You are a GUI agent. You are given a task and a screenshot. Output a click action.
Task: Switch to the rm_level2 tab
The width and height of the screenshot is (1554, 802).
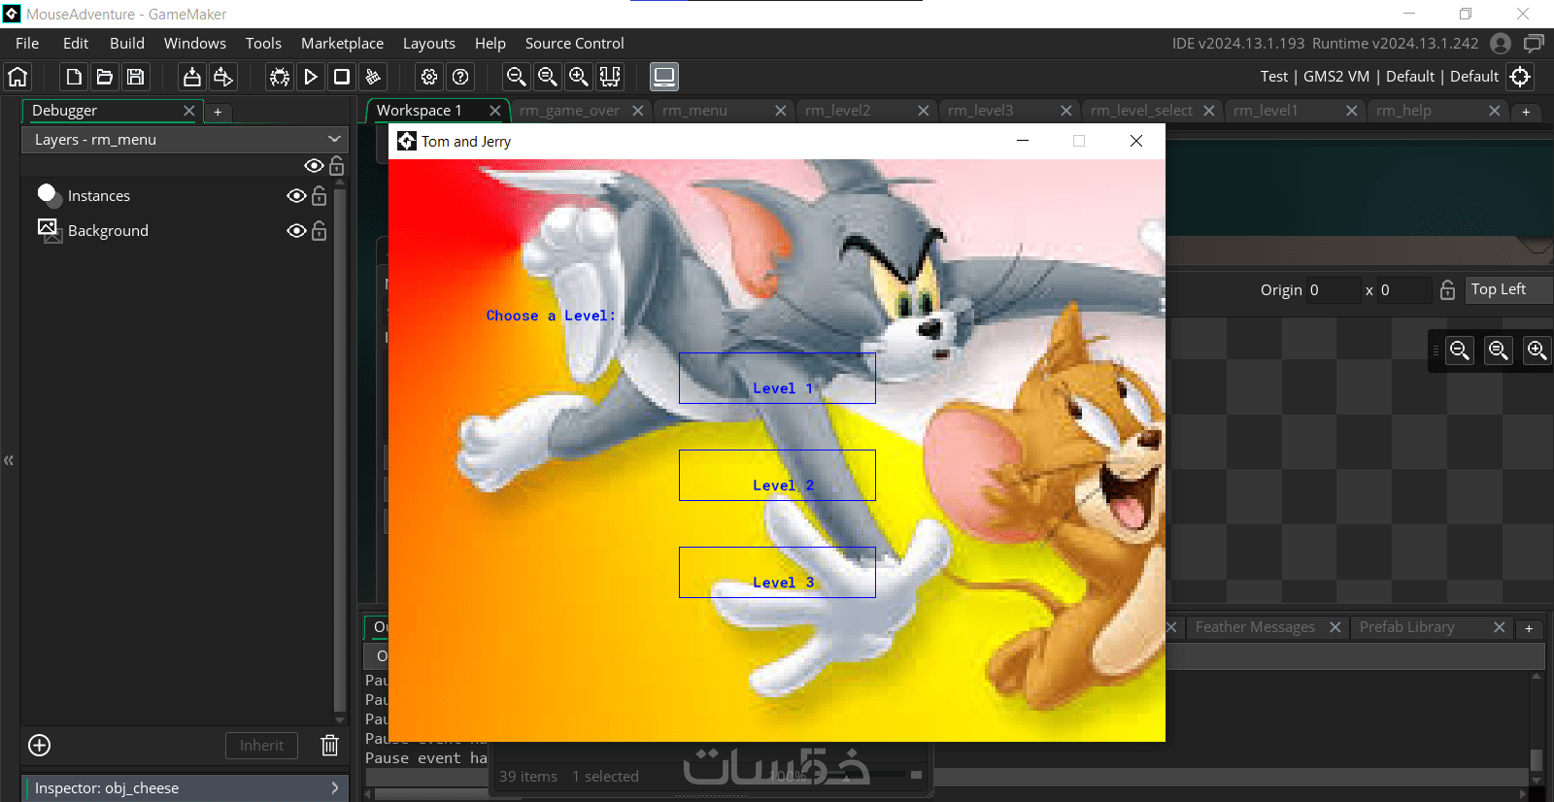[838, 111]
